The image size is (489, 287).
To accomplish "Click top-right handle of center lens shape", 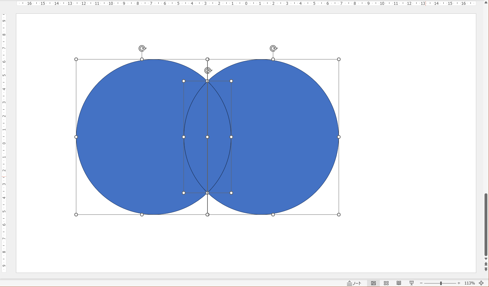I will tap(231, 81).
